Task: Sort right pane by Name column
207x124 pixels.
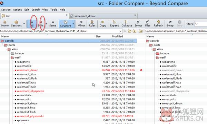Action: pyautogui.click(x=150, y=37)
